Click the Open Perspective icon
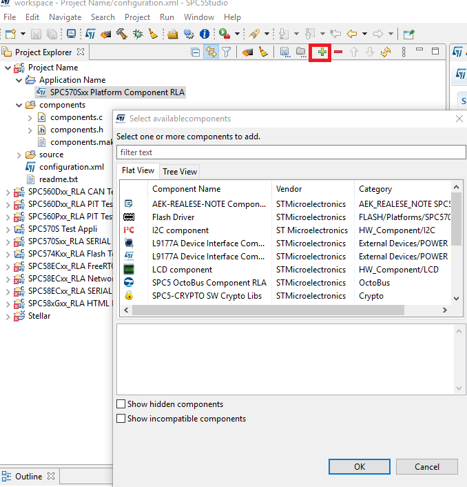 point(409,34)
